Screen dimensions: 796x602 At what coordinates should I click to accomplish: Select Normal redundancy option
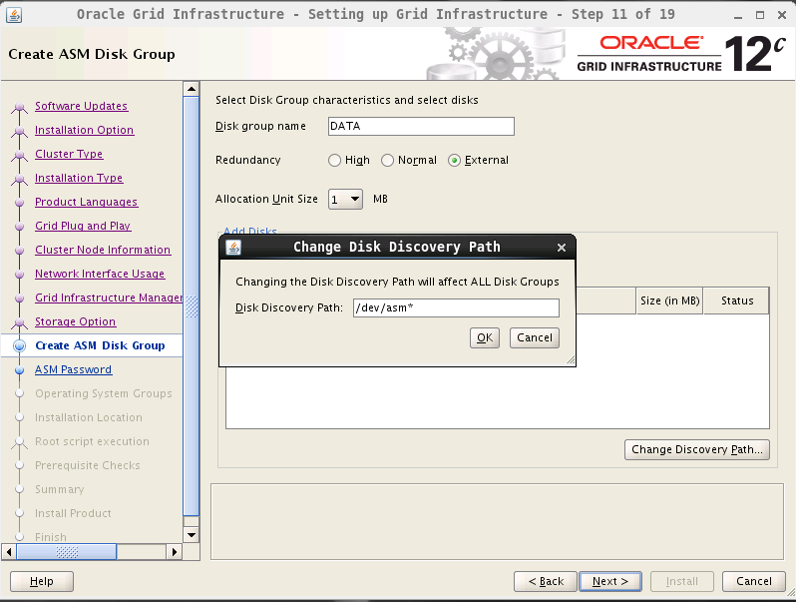click(387, 160)
